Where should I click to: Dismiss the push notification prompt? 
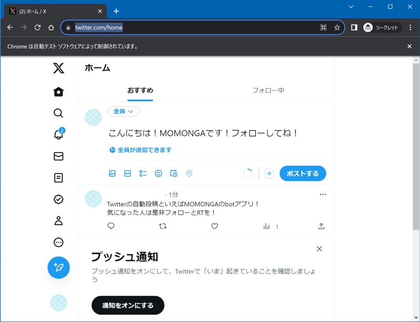319,249
